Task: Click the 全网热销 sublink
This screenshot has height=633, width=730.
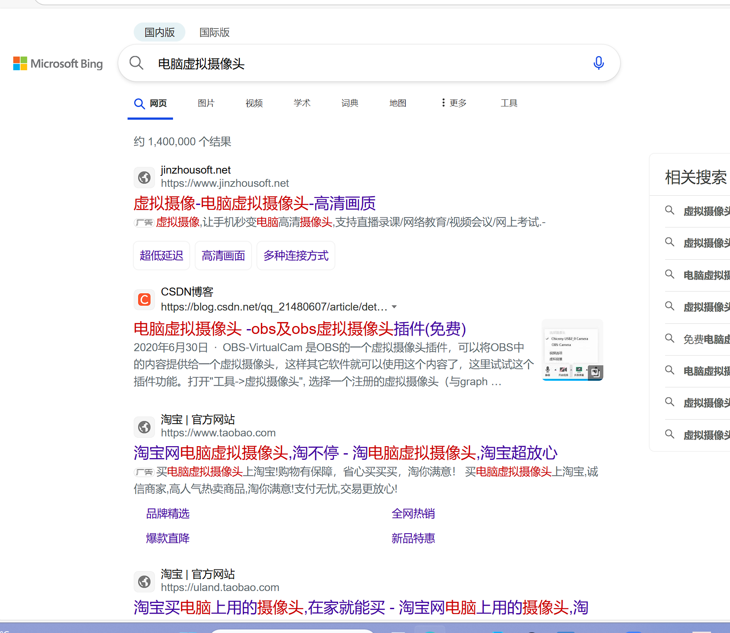Action: [x=413, y=513]
